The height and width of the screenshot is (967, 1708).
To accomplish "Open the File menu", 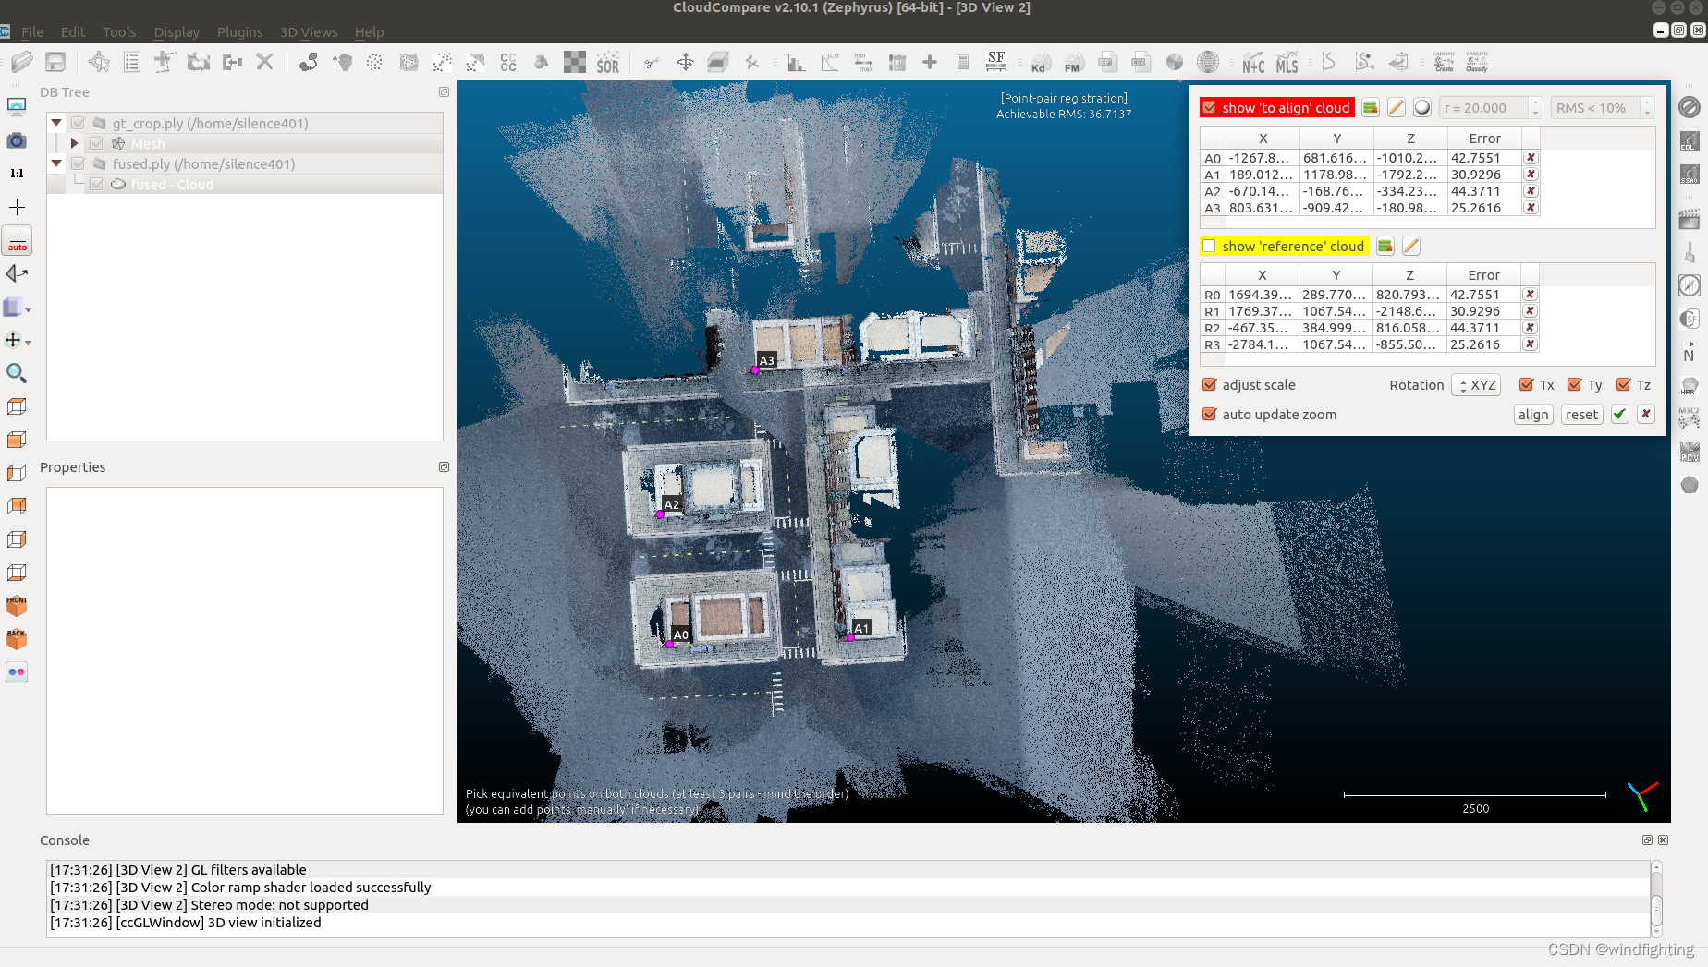I will (x=32, y=32).
